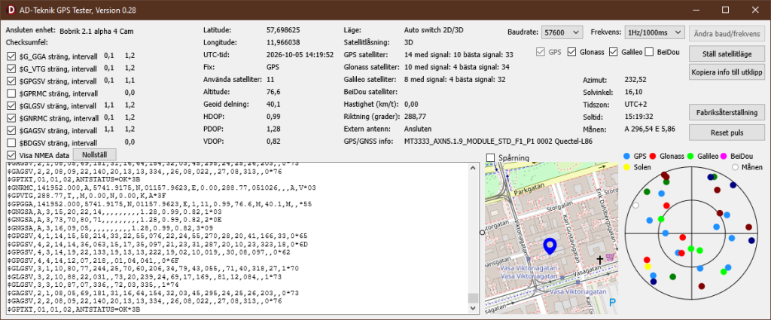The height and width of the screenshot is (320, 771).
Task: Click the yellow sun dot in sky plot
Action: (x=648, y=267)
